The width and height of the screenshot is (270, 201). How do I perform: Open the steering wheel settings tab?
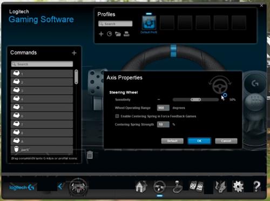[x=159, y=186]
